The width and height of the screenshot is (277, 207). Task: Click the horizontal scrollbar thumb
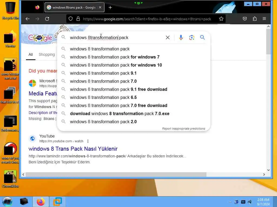[116, 174]
